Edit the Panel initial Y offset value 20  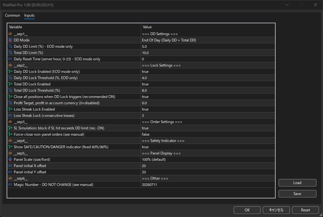(208, 172)
